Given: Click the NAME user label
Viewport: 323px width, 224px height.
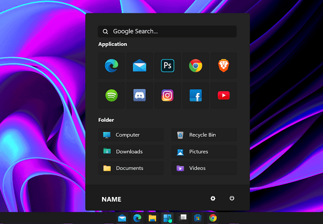Looking at the screenshot, I should 111,199.
